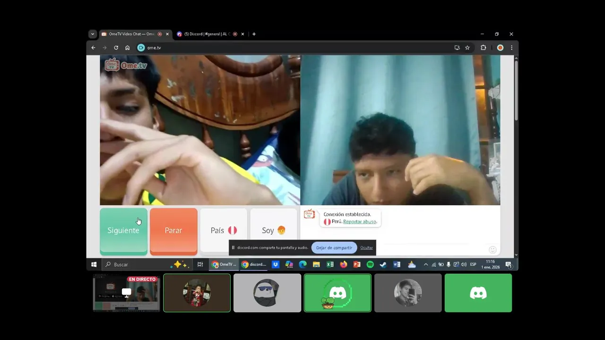Click the install app icon in address bar
605x340 pixels.
457,48
